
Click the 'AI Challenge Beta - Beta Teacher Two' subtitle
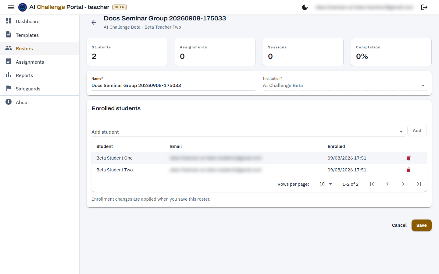pyautogui.click(x=142, y=27)
